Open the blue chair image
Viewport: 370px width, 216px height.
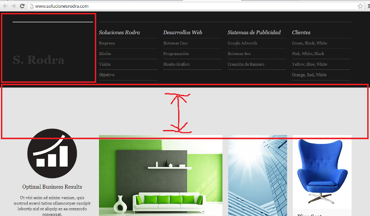322,172
